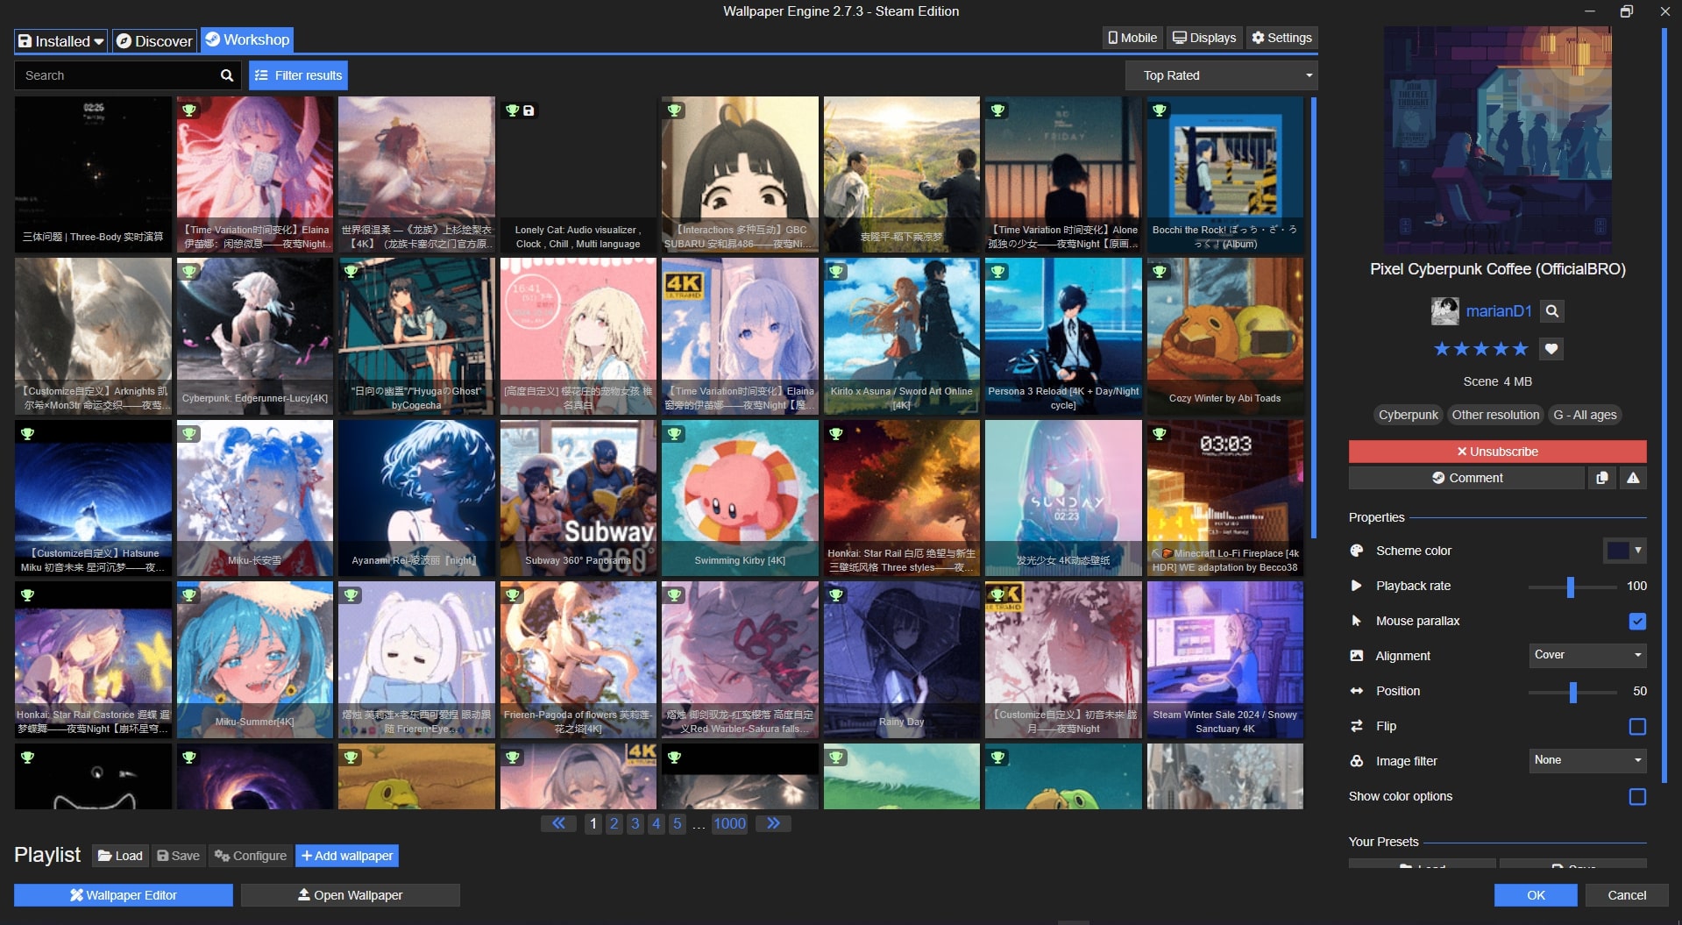The height and width of the screenshot is (925, 1682).
Task: Click the G - All ages tag
Action: click(x=1585, y=415)
